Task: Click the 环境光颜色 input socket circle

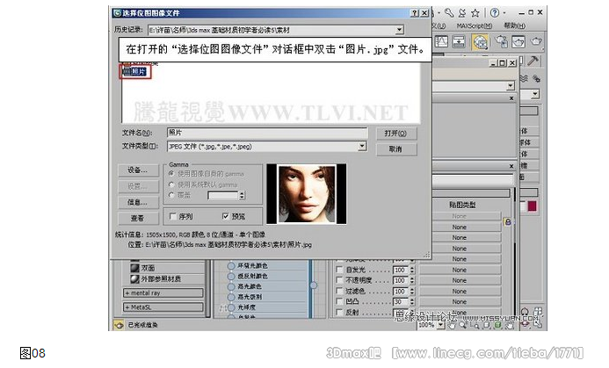Action: click(x=231, y=266)
